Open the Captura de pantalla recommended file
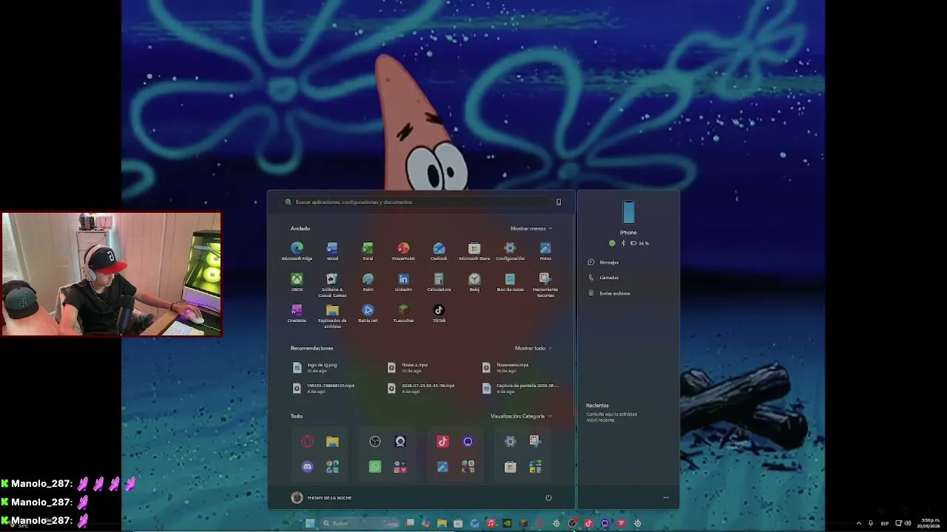 521,388
